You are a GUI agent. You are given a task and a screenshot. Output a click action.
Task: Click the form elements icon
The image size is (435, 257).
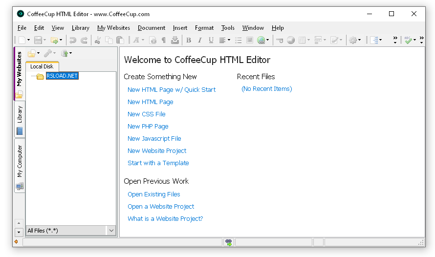tap(318, 40)
